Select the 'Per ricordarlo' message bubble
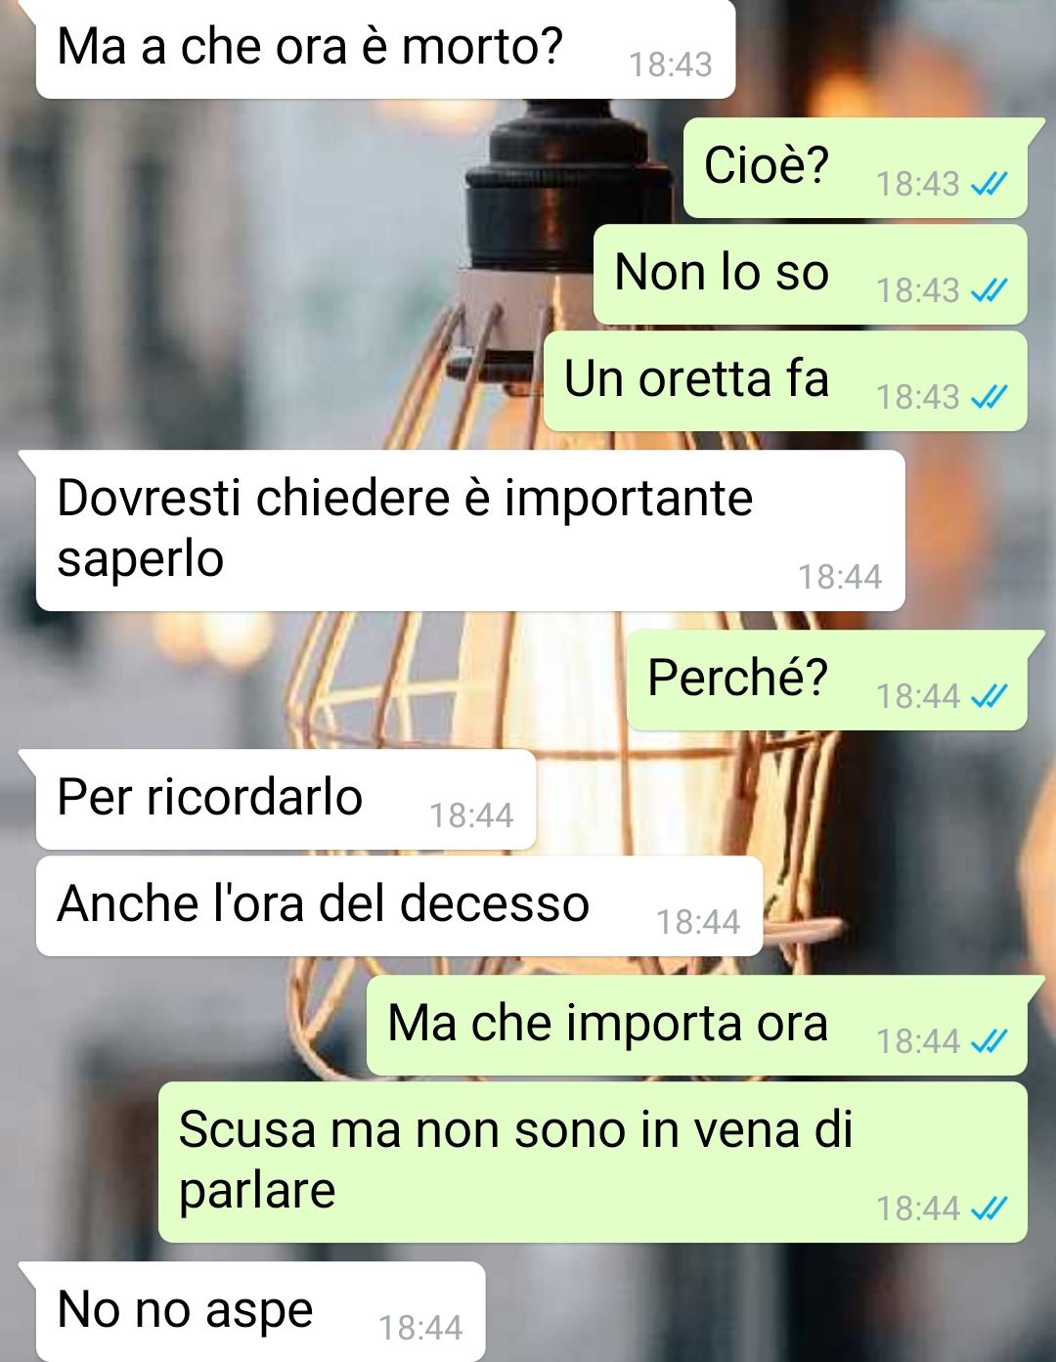 [x=286, y=800]
